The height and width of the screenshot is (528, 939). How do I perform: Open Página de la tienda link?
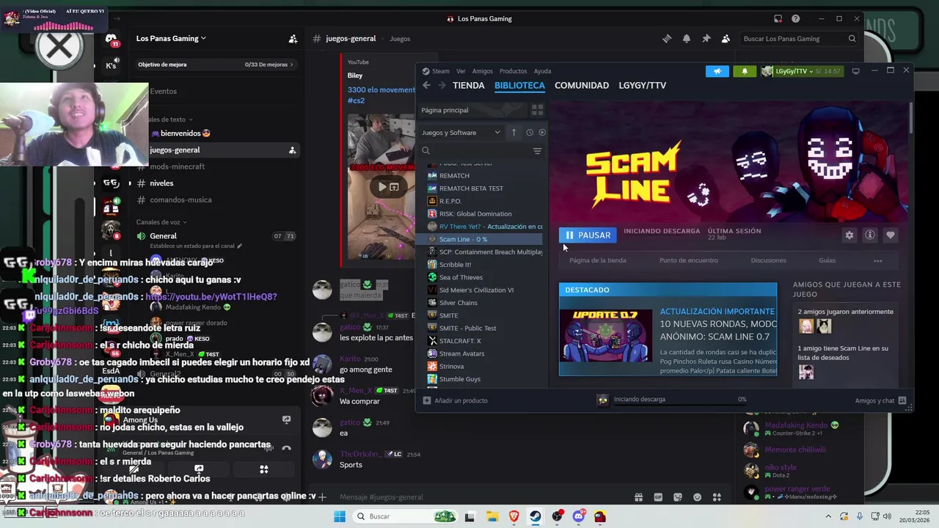[x=598, y=260]
